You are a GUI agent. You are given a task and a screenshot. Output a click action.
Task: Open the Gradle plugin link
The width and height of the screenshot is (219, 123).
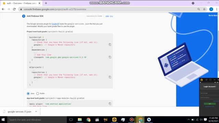click(x=55, y=24)
